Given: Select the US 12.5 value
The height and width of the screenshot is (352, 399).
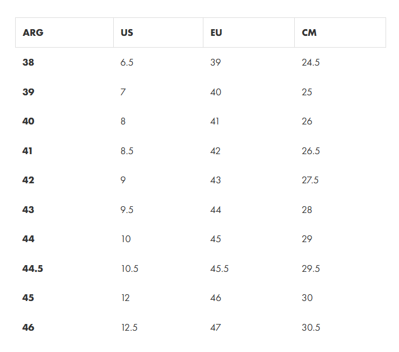Looking at the screenshot, I should 129,327.
